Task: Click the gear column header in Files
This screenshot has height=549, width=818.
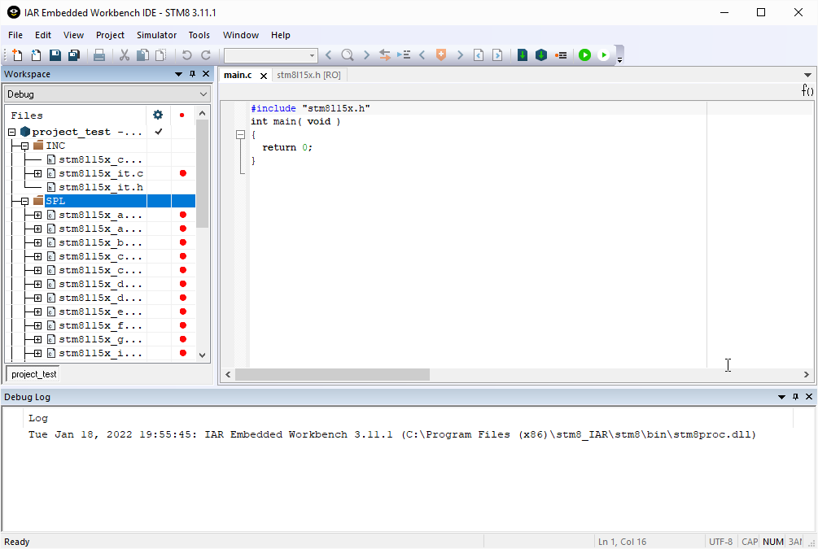Action: coord(158,115)
